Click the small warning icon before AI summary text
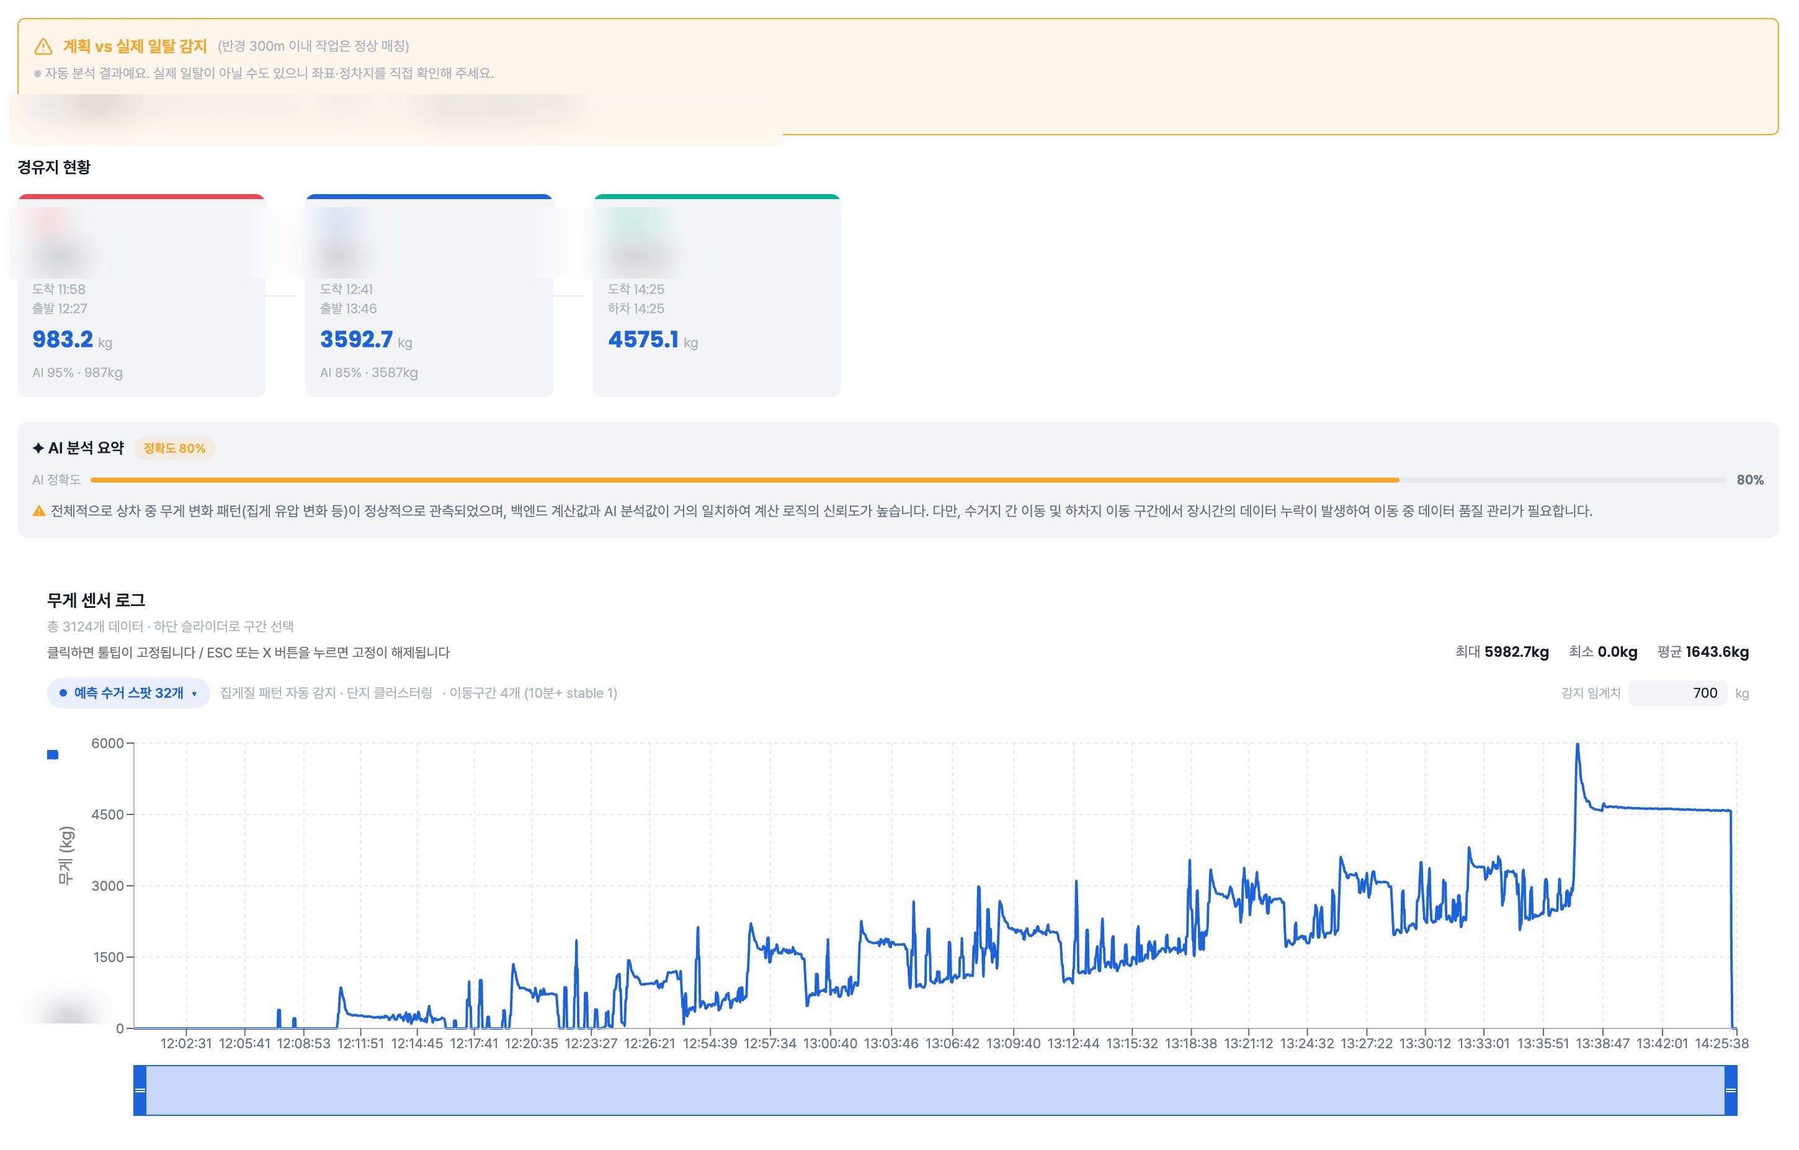1799x1150 pixels. point(39,511)
